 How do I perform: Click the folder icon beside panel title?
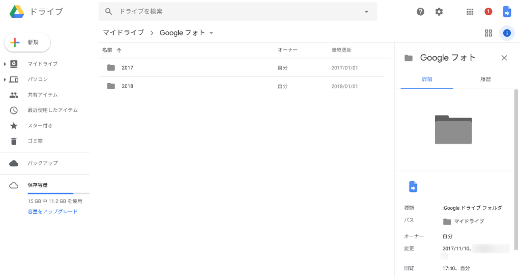(409, 58)
